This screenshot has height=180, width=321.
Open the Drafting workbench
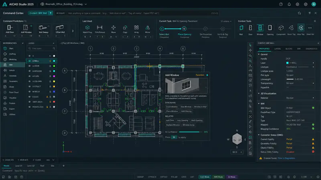(x=13, y=54)
